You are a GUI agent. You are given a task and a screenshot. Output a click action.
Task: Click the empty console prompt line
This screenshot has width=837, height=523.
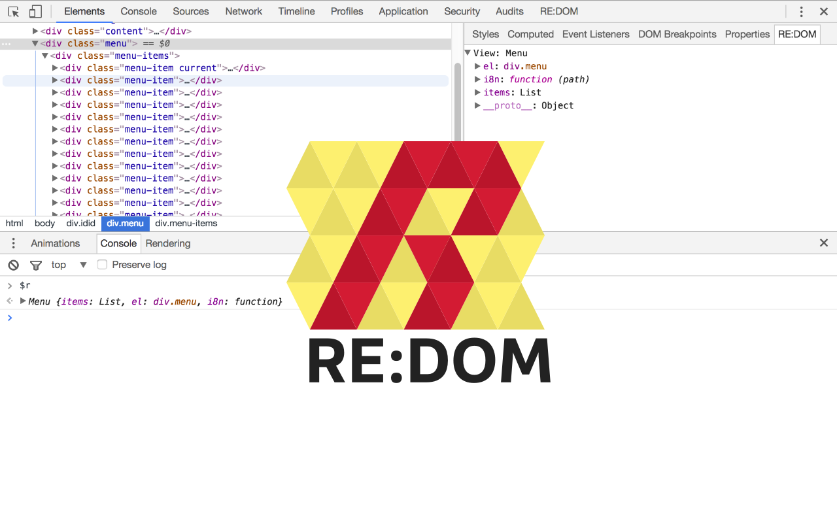click(418, 318)
